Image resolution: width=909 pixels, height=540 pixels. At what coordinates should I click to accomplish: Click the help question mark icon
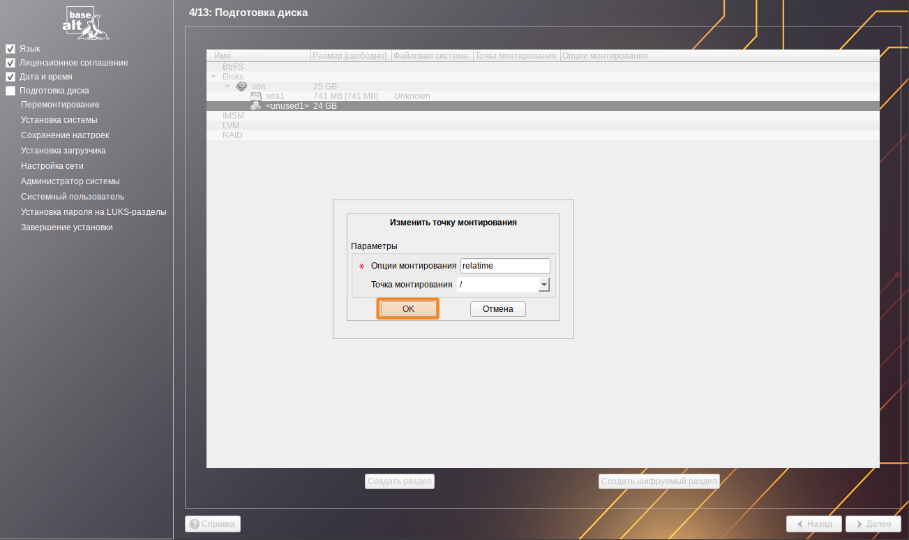pyautogui.click(x=195, y=523)
